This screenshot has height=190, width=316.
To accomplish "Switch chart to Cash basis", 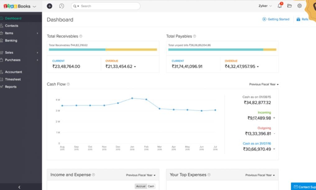I will click(151, 186).
